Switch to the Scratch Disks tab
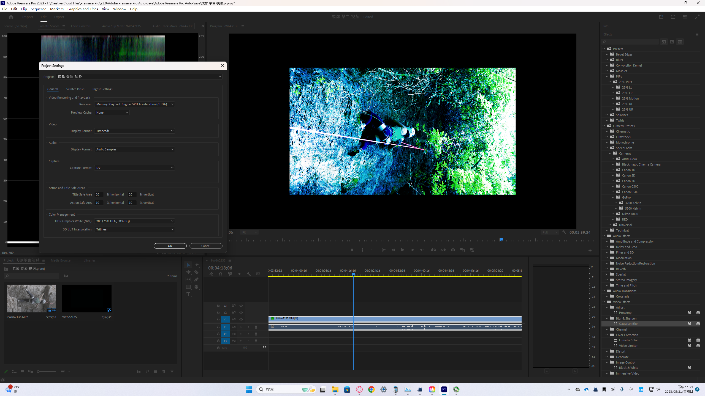Viewport: 705px width, 396px height. (75, 89)
